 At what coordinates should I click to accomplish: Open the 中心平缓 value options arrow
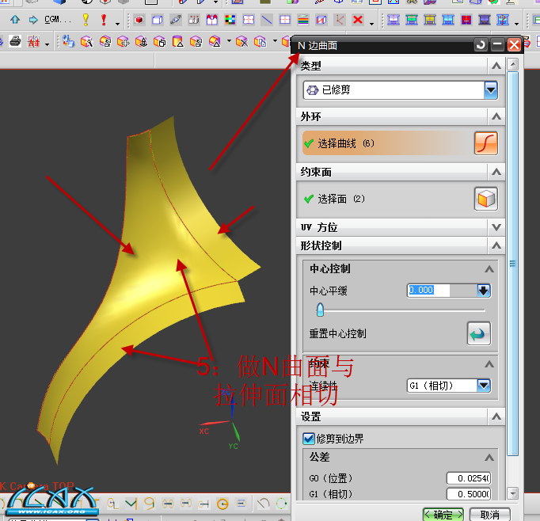tap(484, 291)
